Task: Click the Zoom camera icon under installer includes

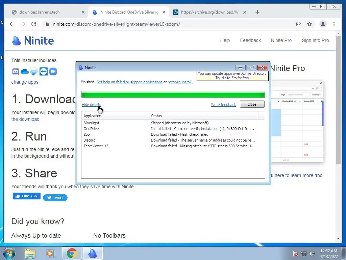Action: (53, 71)
